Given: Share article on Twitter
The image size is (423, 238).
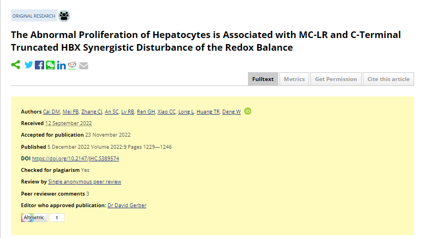Looking at the screenshot, I should point(29,65).
